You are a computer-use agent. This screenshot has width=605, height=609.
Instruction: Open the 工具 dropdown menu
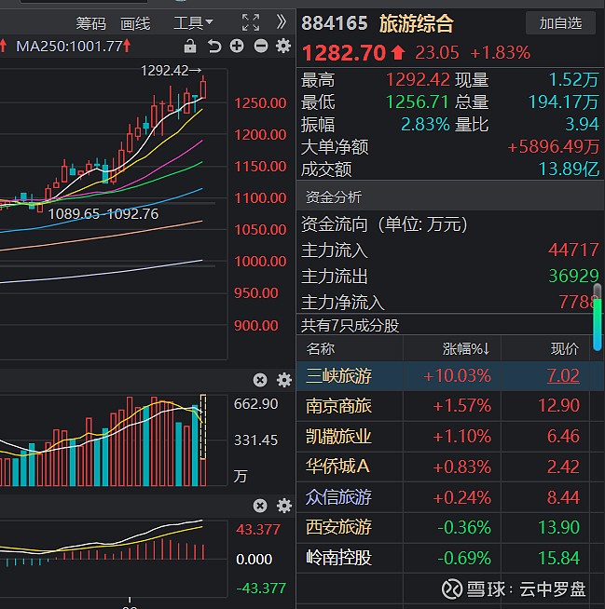tap(192, 22)
